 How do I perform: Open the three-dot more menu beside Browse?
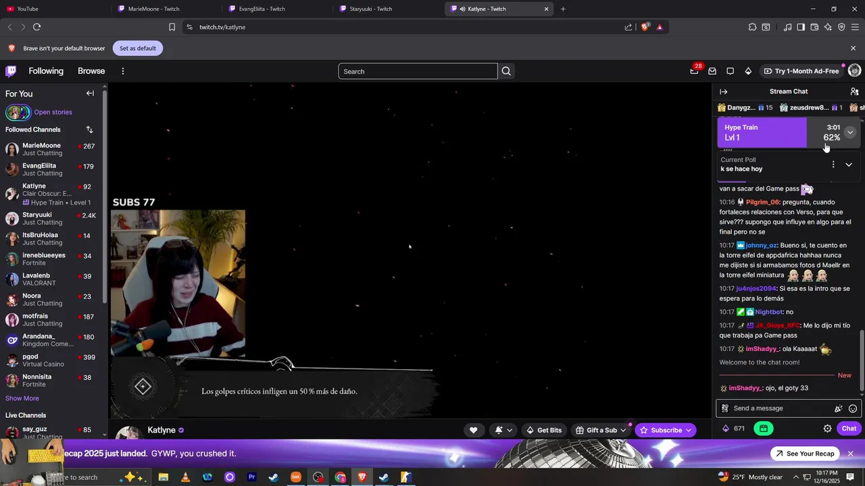click(122, 71)
